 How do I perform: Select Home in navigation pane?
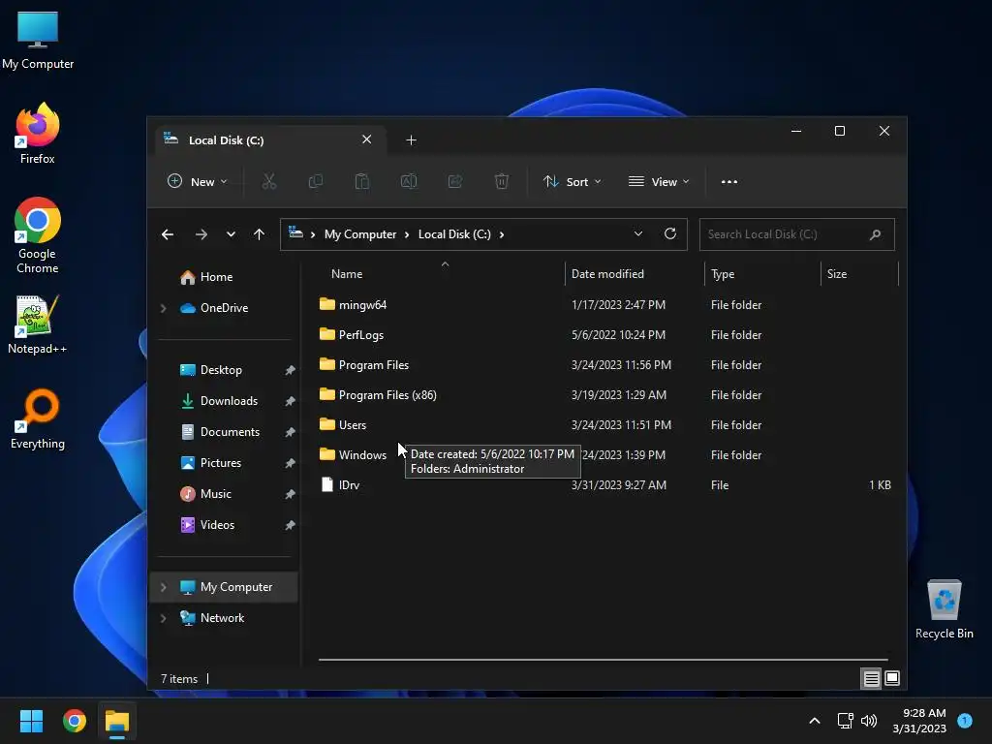(x=216, y=277)
